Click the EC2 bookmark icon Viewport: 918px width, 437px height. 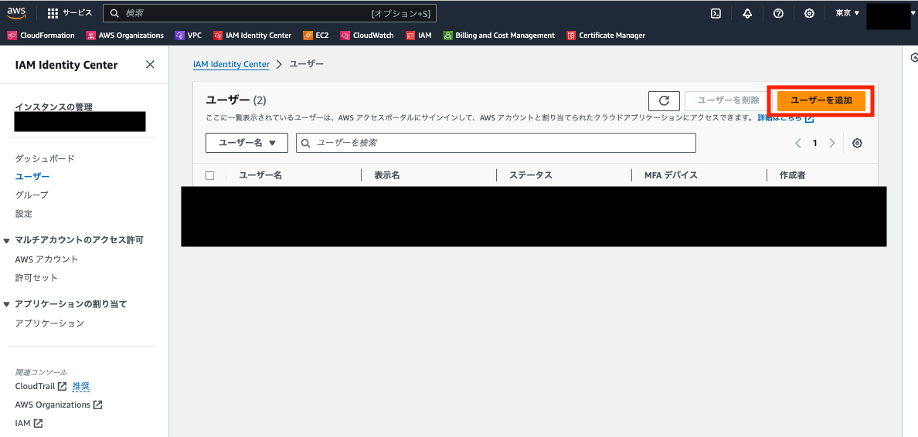pyautogui.click(x=308, y=35)
